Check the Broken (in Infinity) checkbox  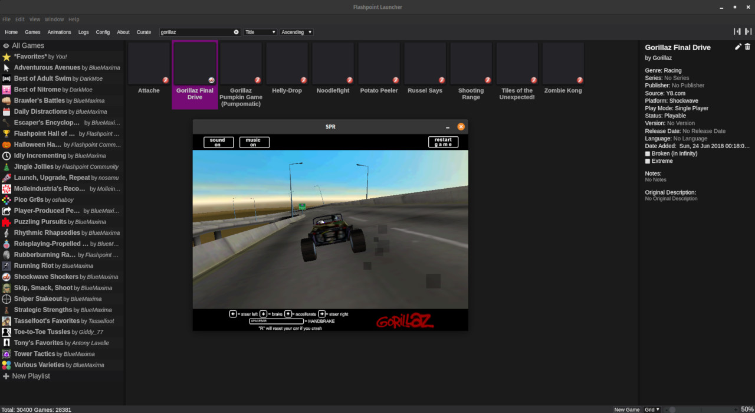click(x=648, y=153)
